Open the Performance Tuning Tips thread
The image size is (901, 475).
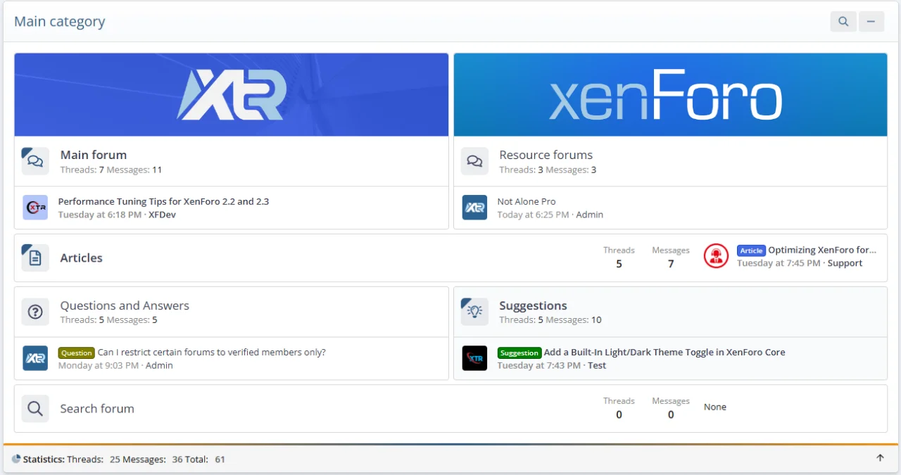coord(163,201)
